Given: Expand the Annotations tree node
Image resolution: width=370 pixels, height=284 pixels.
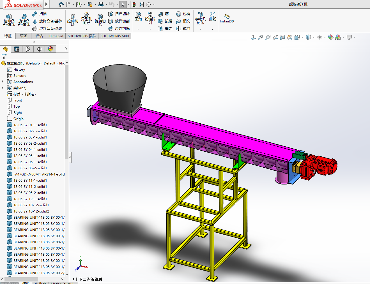Looking at the screenshot, I should click(x=3, y=82).
